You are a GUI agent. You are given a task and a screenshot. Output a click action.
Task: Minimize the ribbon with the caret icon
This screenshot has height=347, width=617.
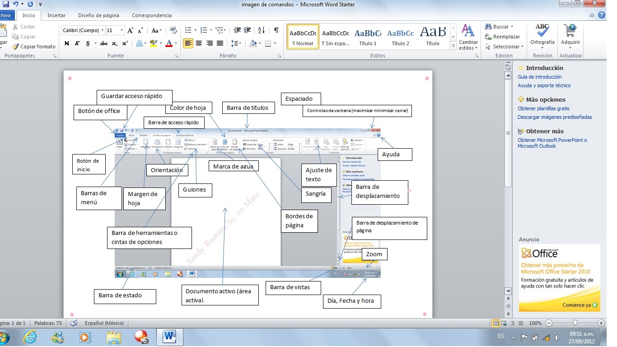pos(592,15)
